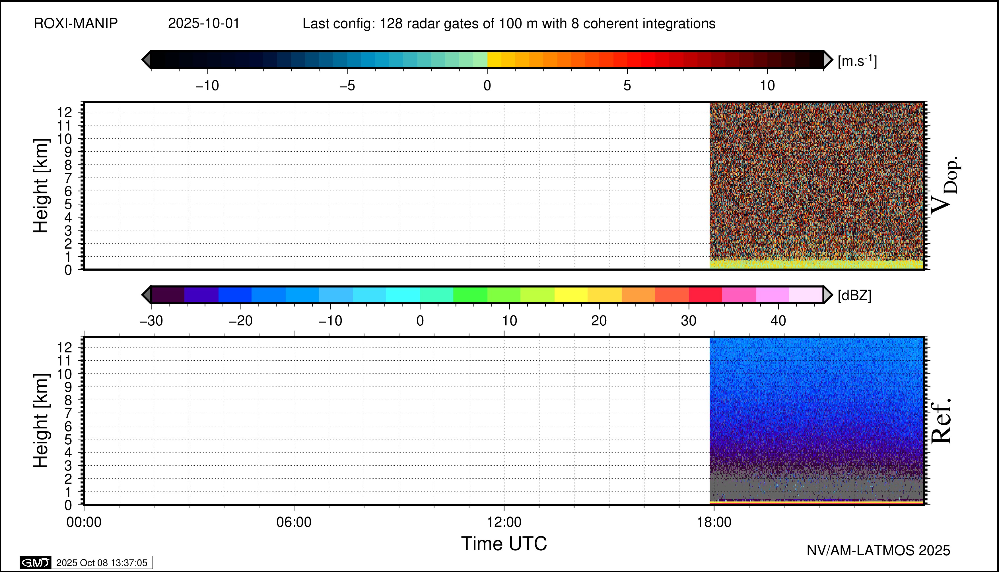Click the NV/AM-LATMOS 2025 credit text
This screenshot has width=999, height=572.
(x=878, y=550)
